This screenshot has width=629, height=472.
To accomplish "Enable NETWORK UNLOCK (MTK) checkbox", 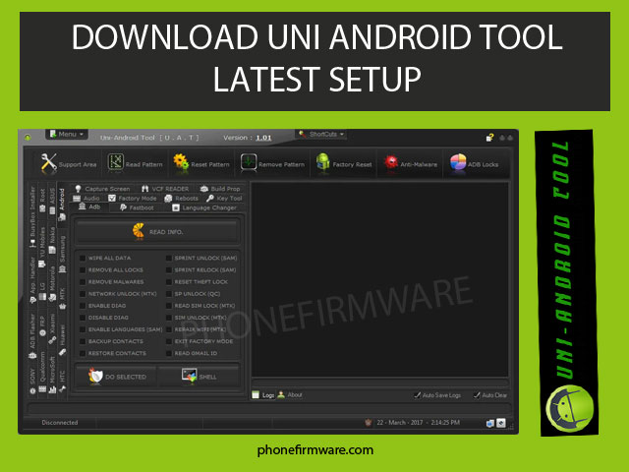I will (x=83, y=294).
